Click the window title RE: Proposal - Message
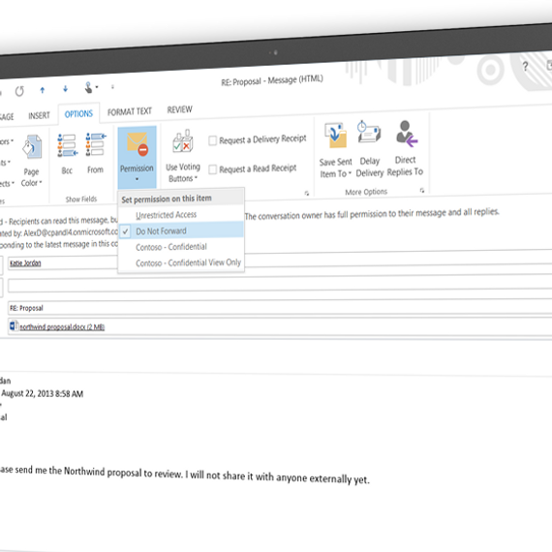 pyautogui.click(x=272, y=80)
